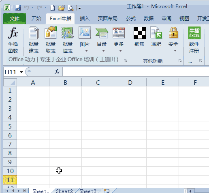The image size is (209, 193).
Task: Switch to the 数据 Data tab
Action: tap(149, 19)
